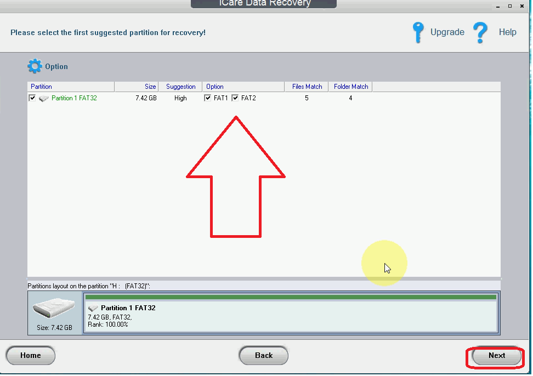Screen dimensions: 533x376
Task: Uncheck the Partition 1 FAT32 checkbox
Action: point(31,98)
